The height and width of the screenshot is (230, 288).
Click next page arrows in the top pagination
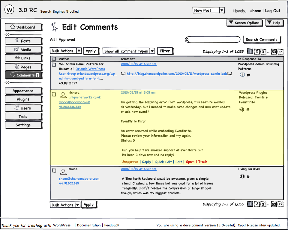coord(280,52)
